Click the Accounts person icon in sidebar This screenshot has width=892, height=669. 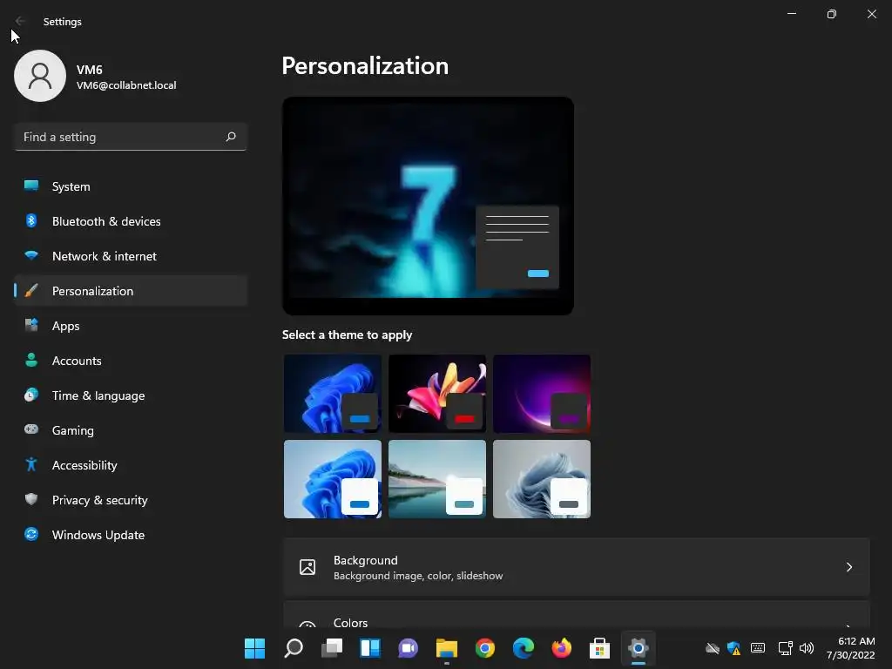pos(31,360)
